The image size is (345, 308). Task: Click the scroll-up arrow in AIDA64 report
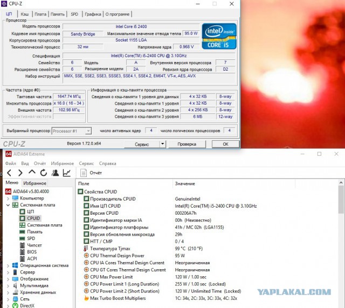point(341,183)
